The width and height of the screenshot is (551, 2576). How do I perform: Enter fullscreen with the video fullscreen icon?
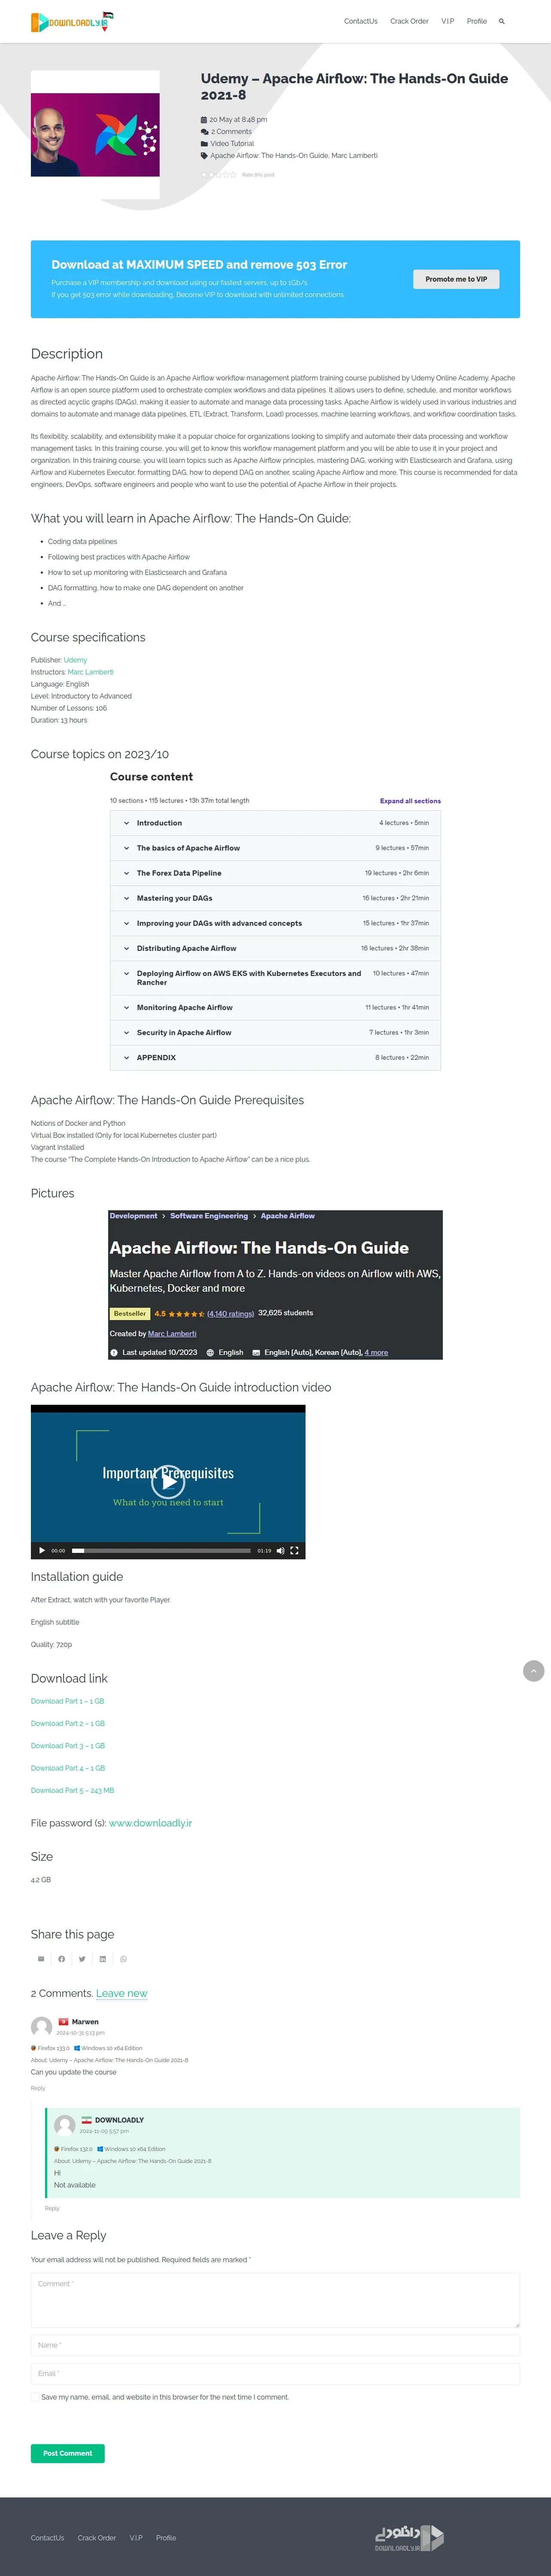point(294,1551)
